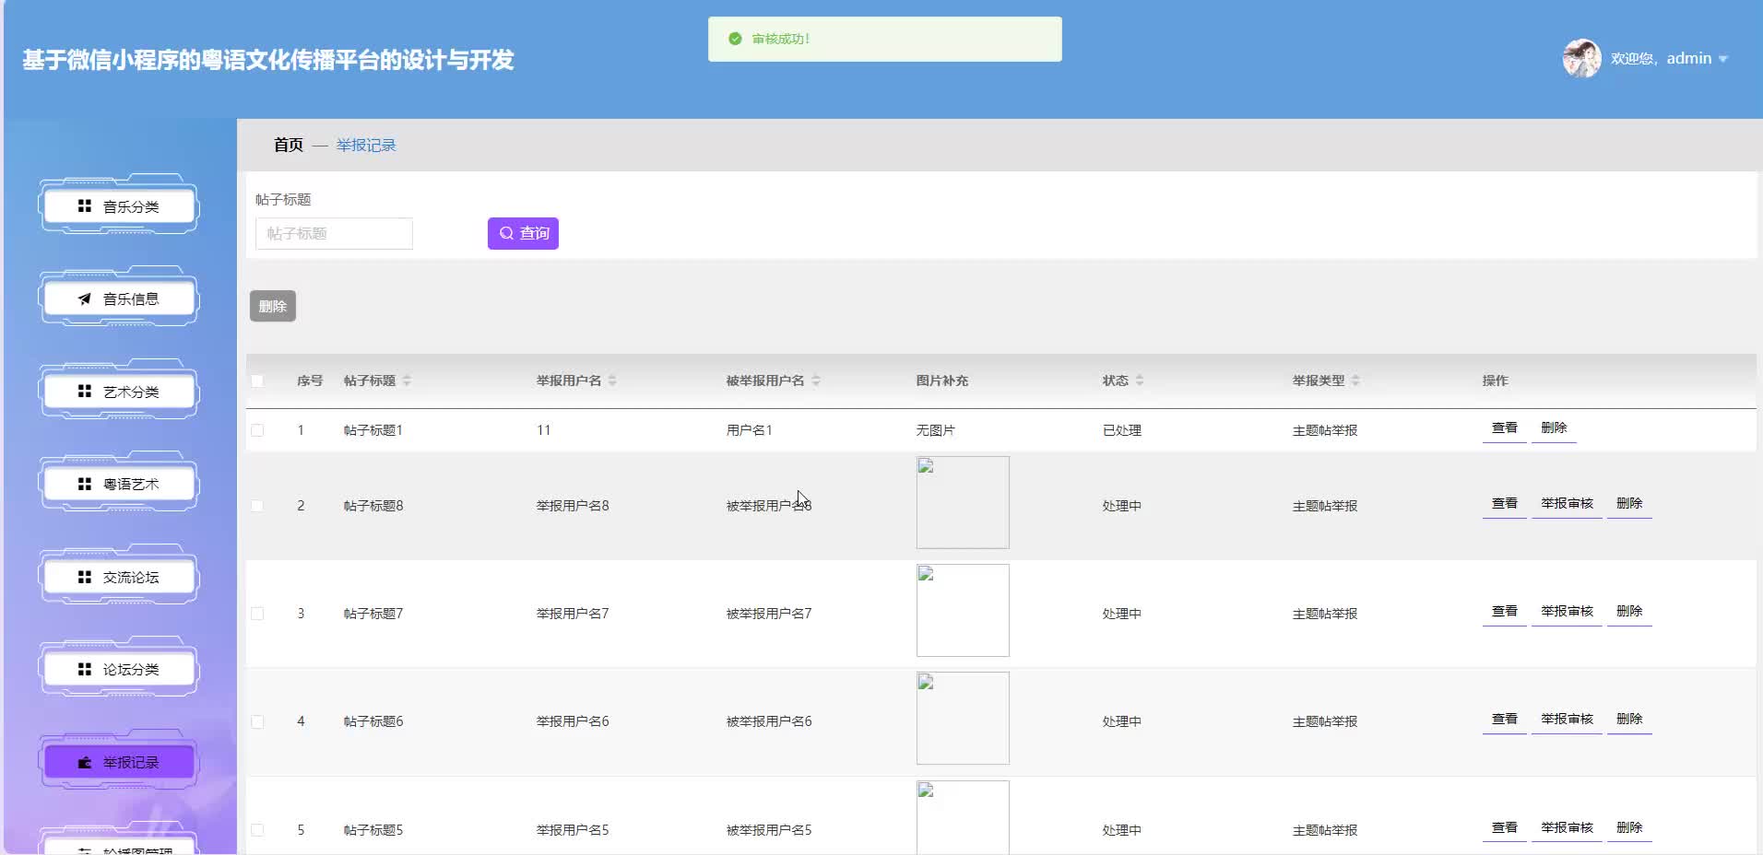The height and width of the screenshot is (855, 1763).
Task: Click the admin avatar picture
Action: point(1581,58)
